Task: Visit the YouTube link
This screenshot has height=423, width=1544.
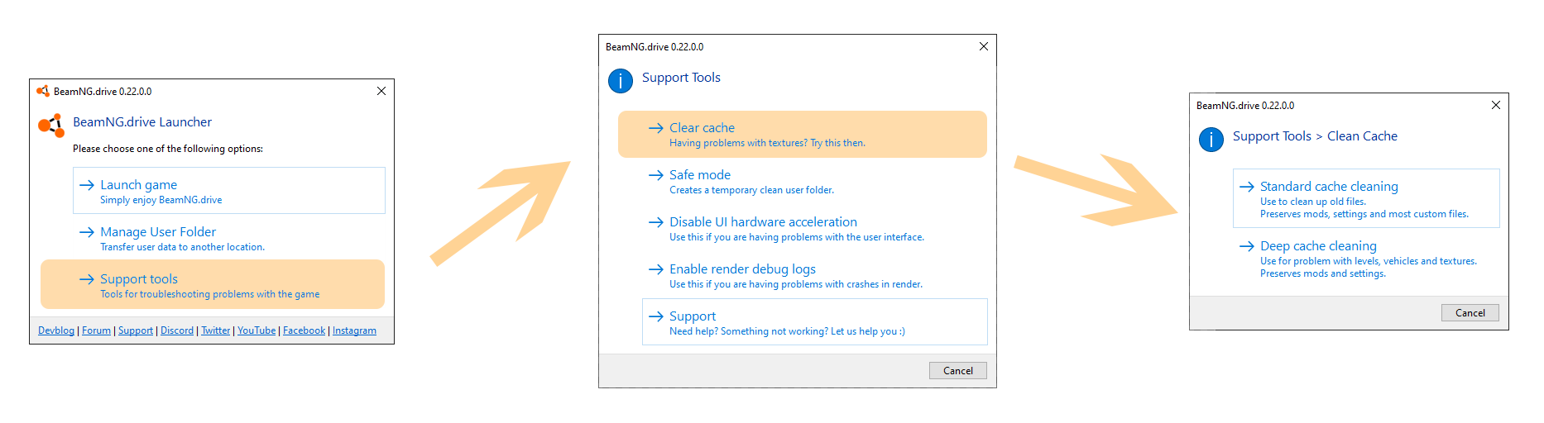Action: tap(257, 330)
